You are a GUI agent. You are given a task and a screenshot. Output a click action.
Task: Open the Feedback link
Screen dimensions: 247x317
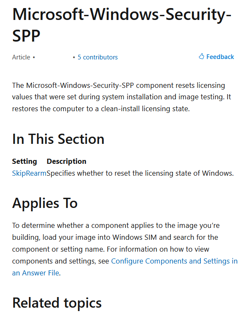pos(216,57)
